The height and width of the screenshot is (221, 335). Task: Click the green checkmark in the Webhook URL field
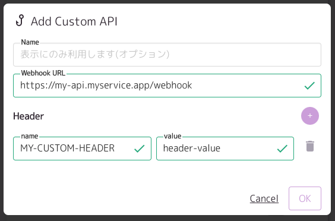pyautogui.click(x=309, y=86)
